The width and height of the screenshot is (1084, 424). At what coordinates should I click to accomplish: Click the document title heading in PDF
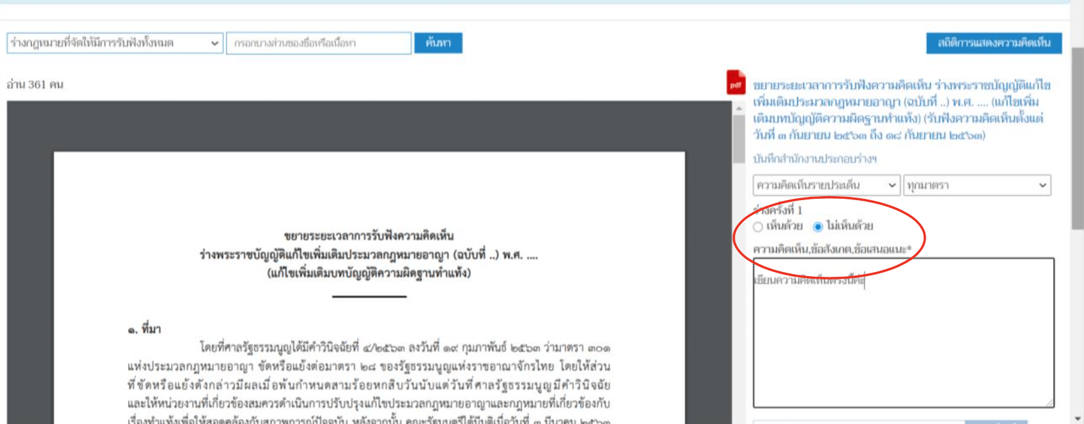pos(368,254)
